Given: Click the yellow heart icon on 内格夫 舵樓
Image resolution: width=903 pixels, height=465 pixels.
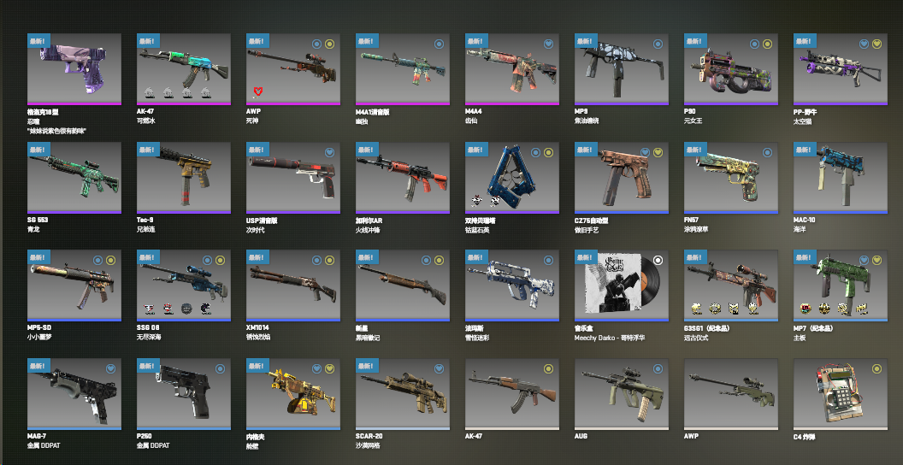Looking at the screenshot, I should 329,369.
